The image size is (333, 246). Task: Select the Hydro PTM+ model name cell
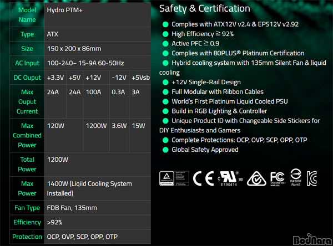click(x=98, y=15)
